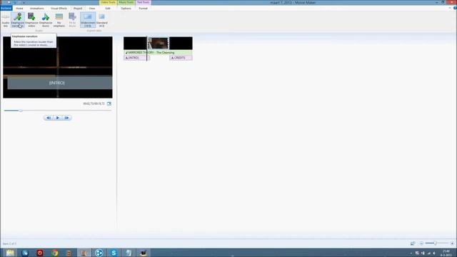Select No emphasis for audio
Image resolution: width=457 pixels, height=257 pixels.
click(x=59, y=20)
